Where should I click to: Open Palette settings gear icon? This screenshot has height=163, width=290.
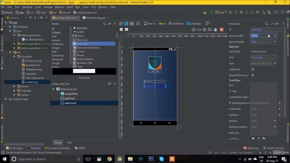coord(110,24)
